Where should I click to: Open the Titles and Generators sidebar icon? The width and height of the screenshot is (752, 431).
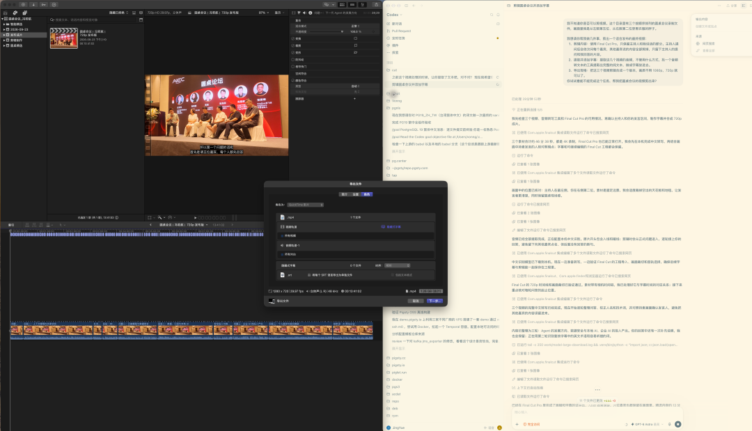click(x=24, y=13)
